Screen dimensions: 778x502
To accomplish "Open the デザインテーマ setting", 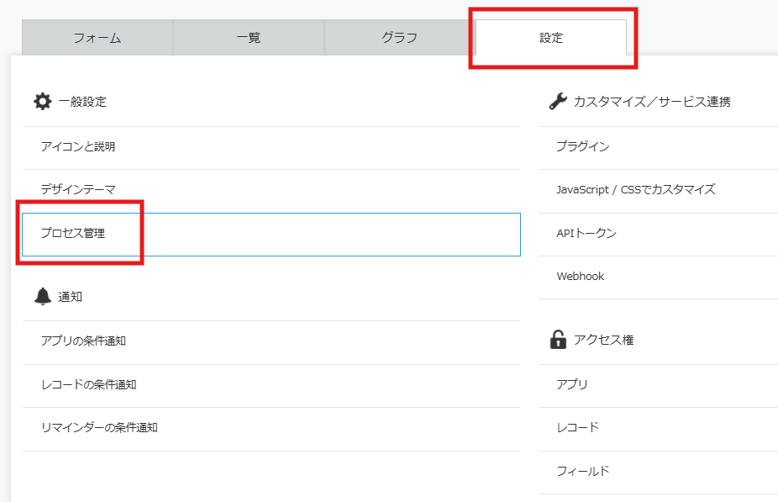I will (78, 190).
